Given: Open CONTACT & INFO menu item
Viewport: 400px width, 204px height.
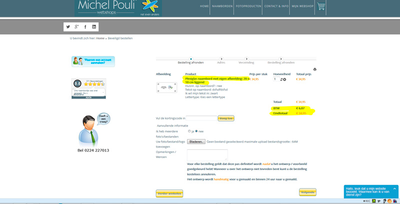Looking at the screenshot, I should click(x=276, y=6).
